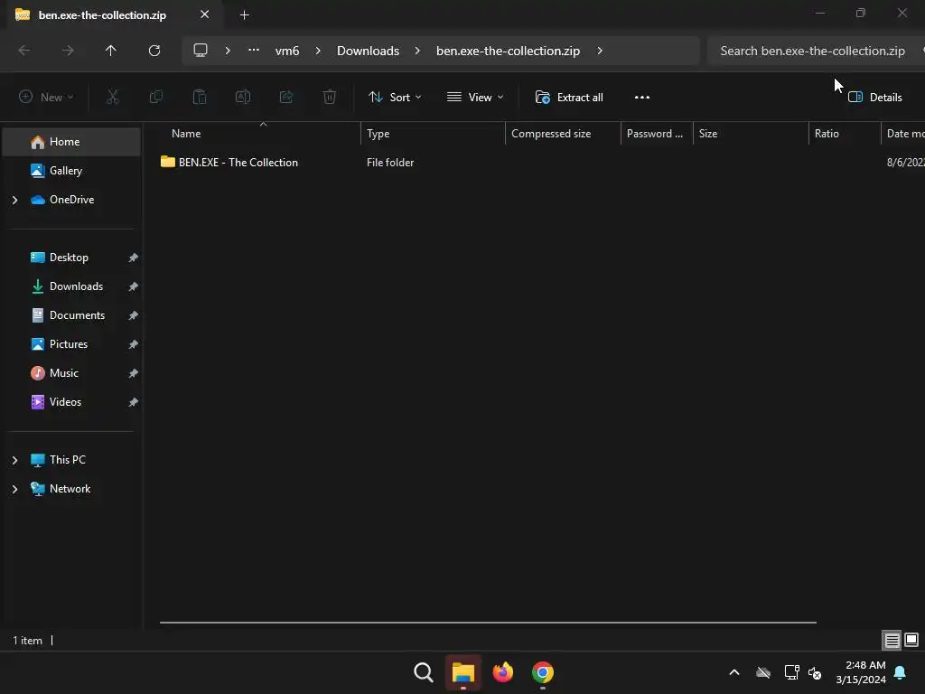Sort by the Name column header
This screenshot has height=694, width=925.
click(x=186, y=134)
